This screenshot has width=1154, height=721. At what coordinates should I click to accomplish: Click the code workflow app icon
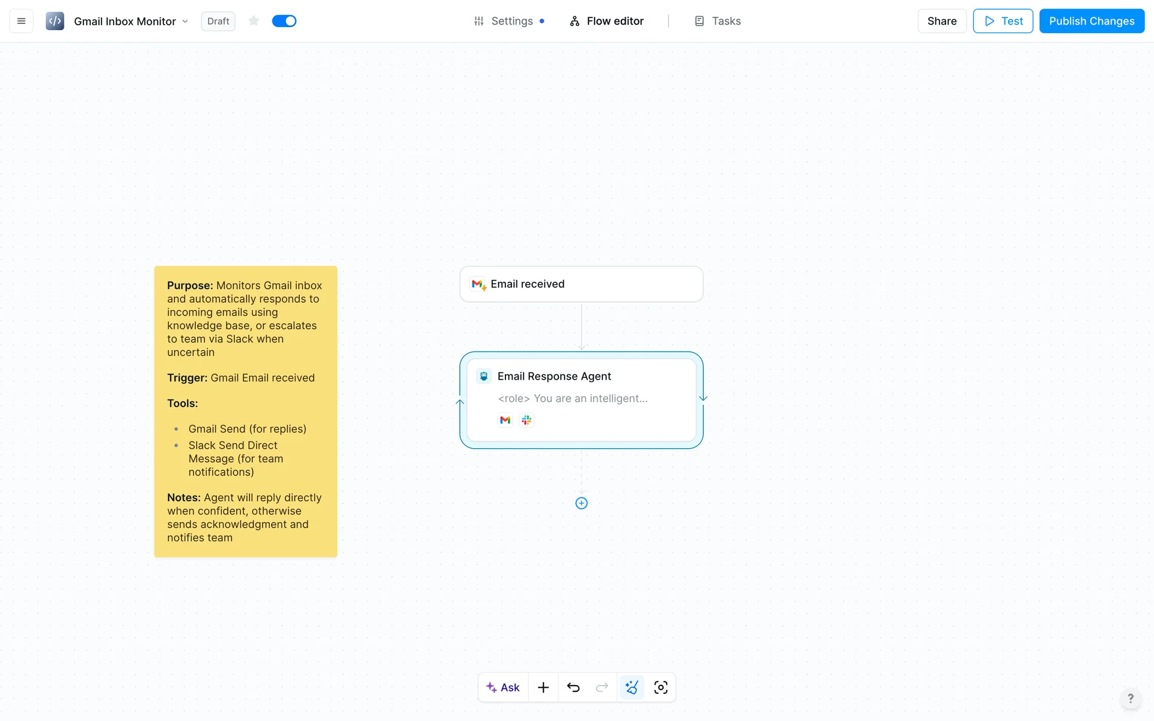coord(55,21)
